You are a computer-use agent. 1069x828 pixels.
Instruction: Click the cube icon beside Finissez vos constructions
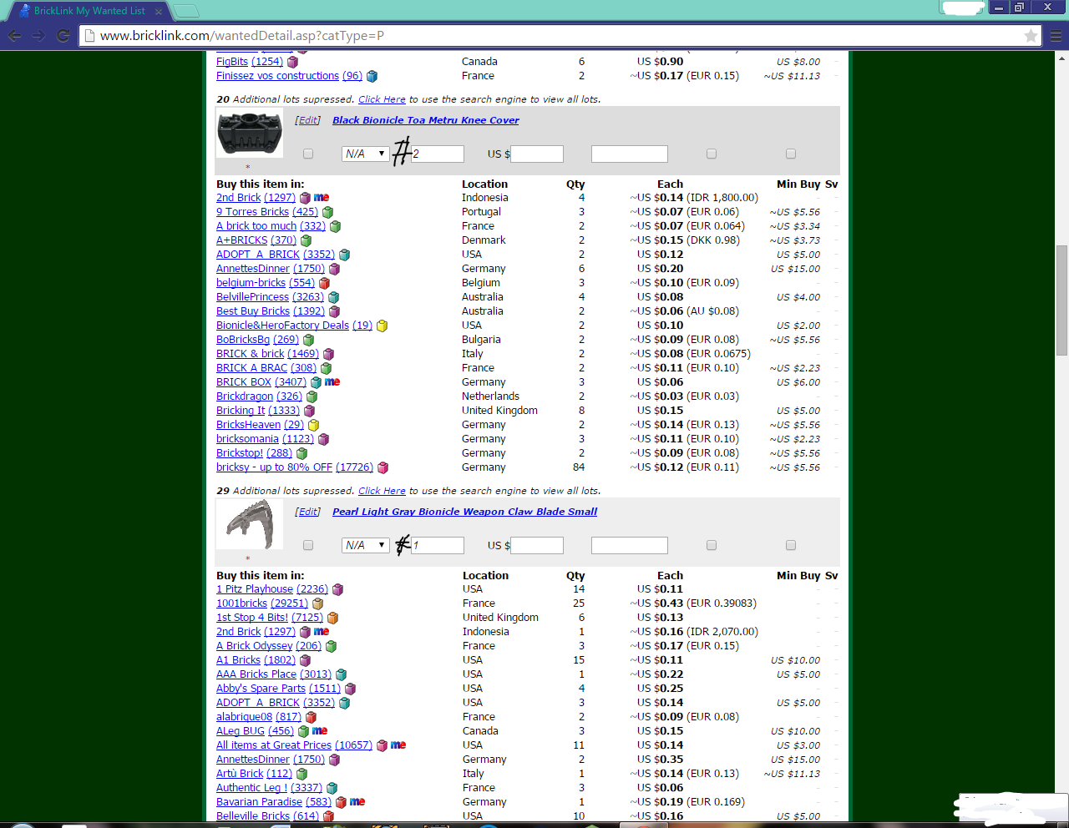click(x=372, y=76)
